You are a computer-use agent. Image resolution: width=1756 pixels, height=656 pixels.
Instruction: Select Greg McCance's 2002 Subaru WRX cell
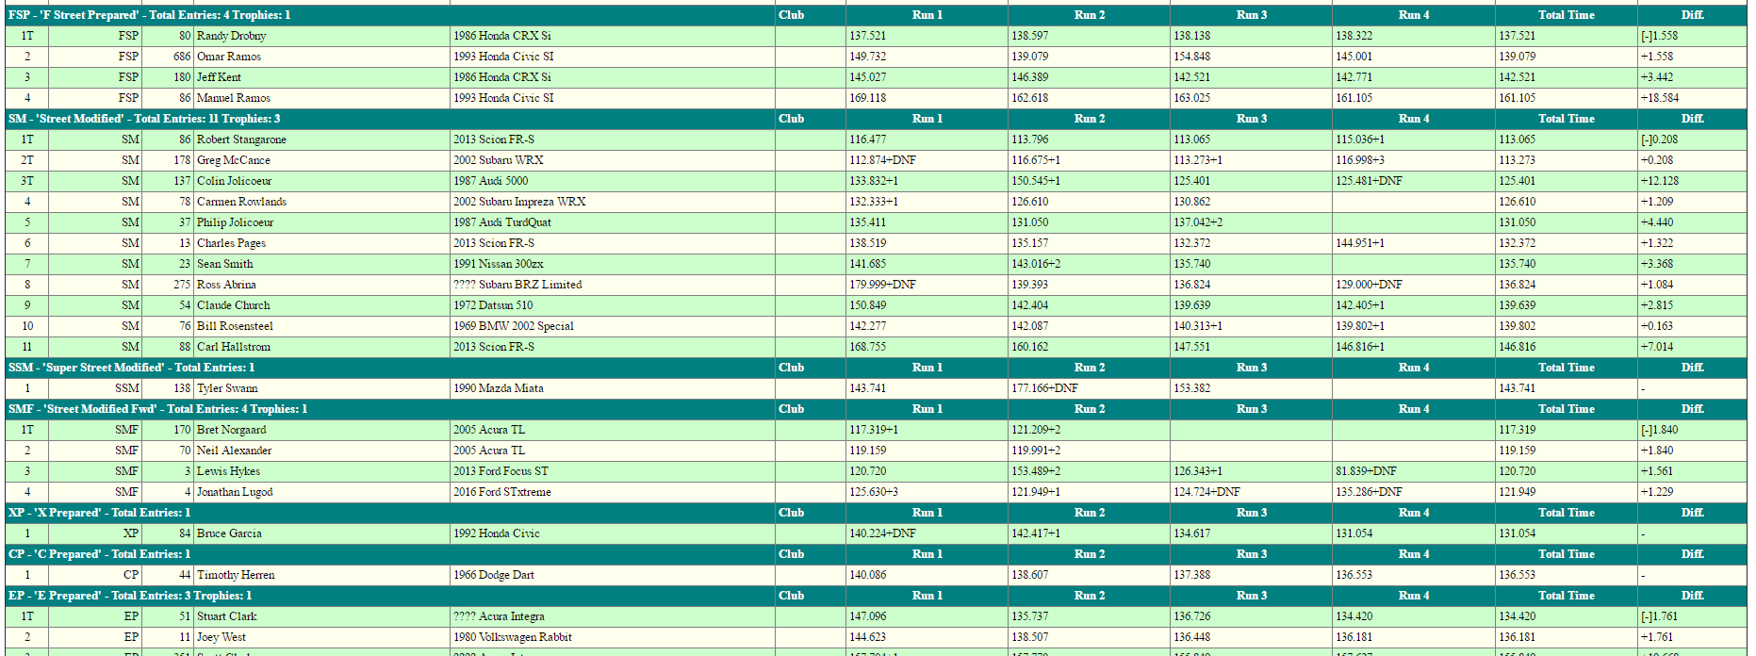point(498,160)
